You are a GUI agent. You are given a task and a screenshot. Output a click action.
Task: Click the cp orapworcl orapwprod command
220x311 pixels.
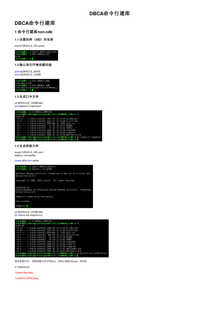[x=28, y=106]
